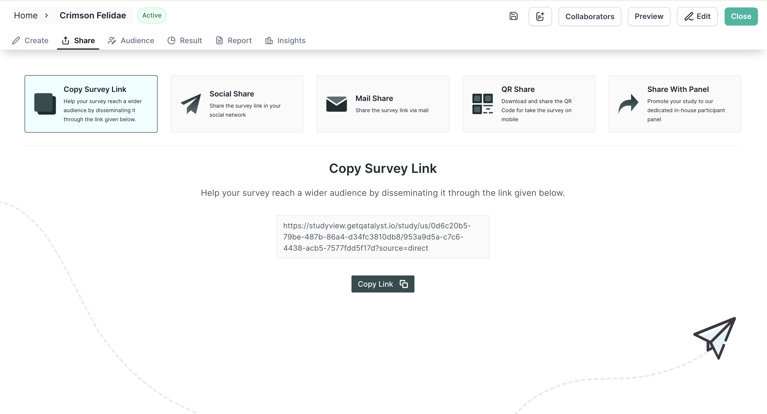Click the Copy Link button

click(x=383, y=284)
